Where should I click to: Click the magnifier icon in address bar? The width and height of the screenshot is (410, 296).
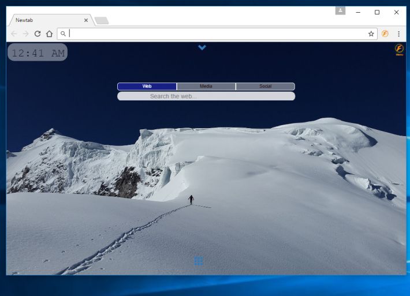pos(63,33)
